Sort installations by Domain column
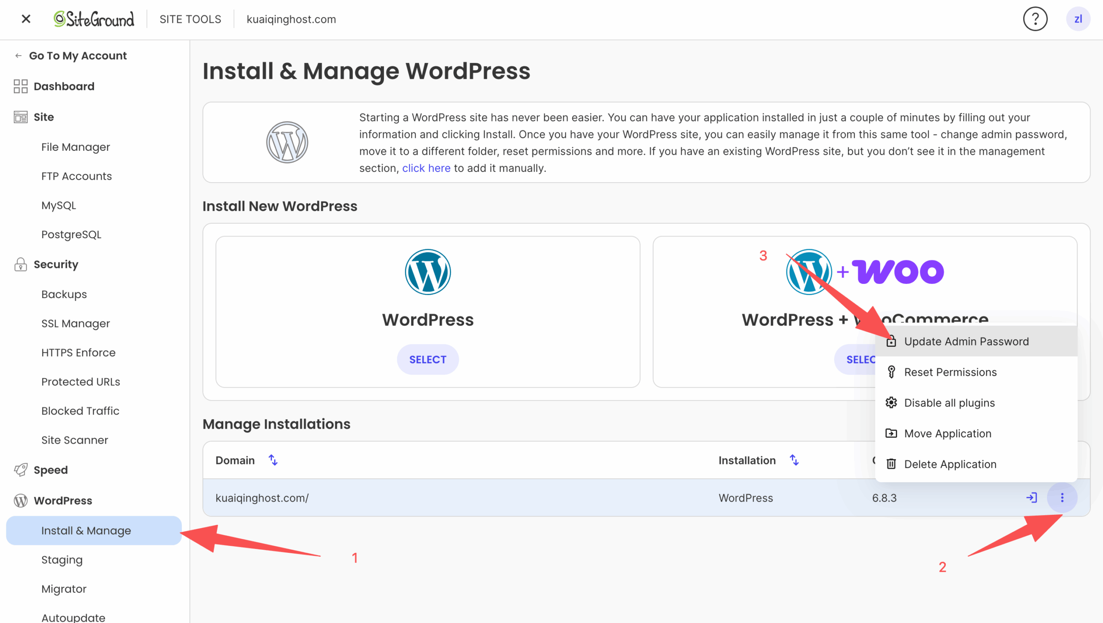This screenshot has height=623, width=1103. tap(273, 460)
